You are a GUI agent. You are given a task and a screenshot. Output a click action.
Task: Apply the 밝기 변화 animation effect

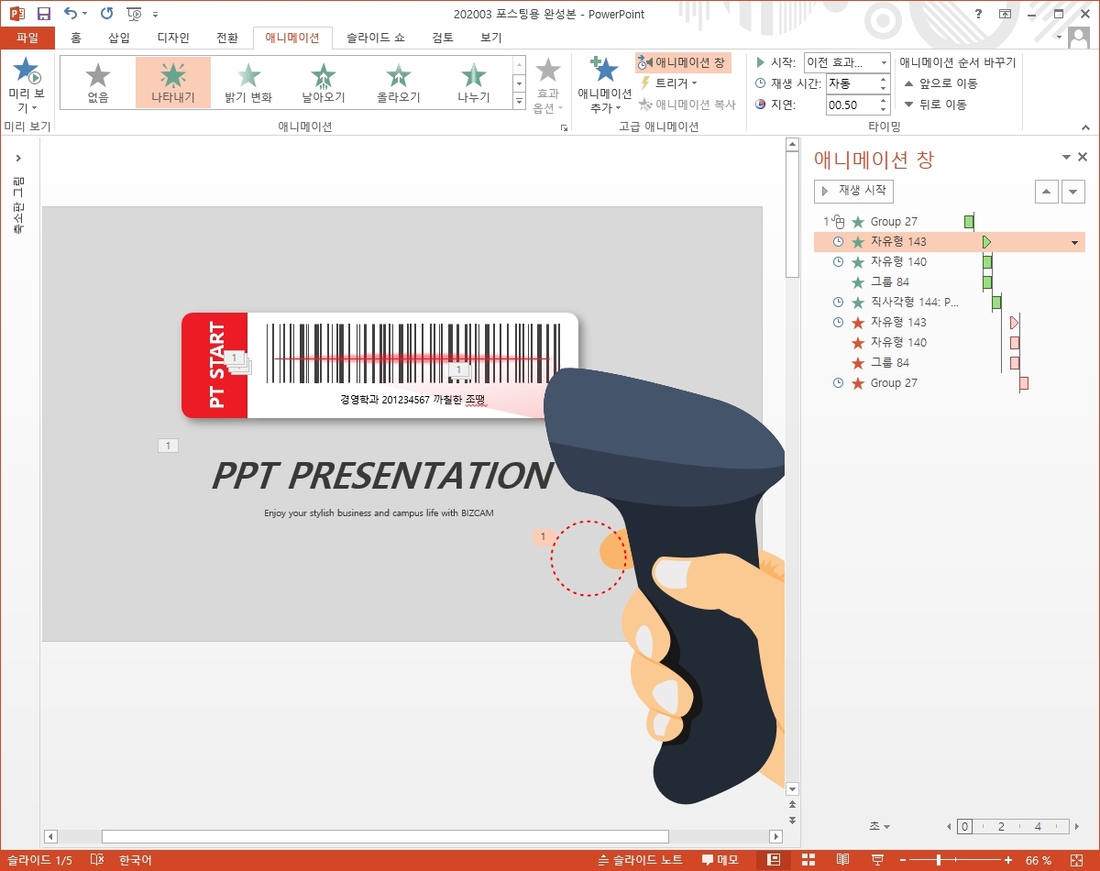(248, 83)
